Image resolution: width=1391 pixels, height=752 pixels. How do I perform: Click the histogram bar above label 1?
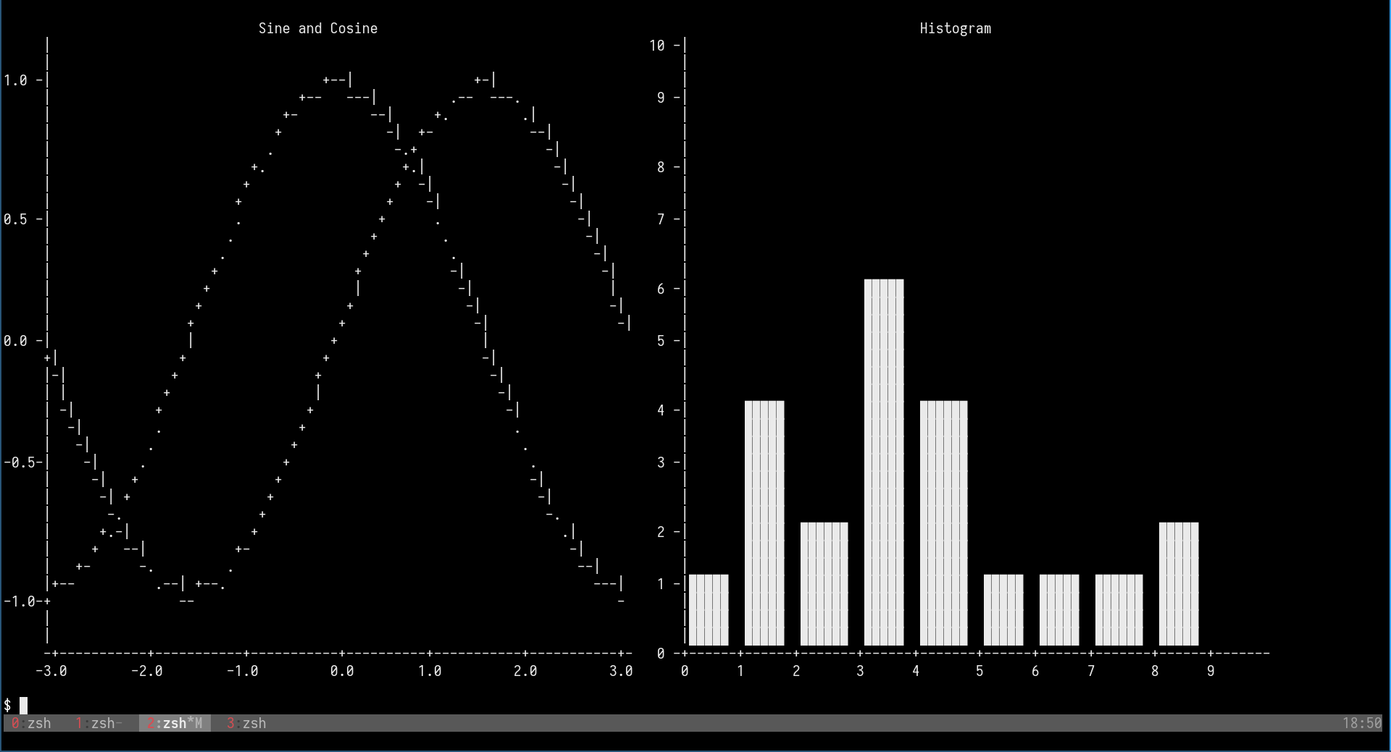(764, 521)
